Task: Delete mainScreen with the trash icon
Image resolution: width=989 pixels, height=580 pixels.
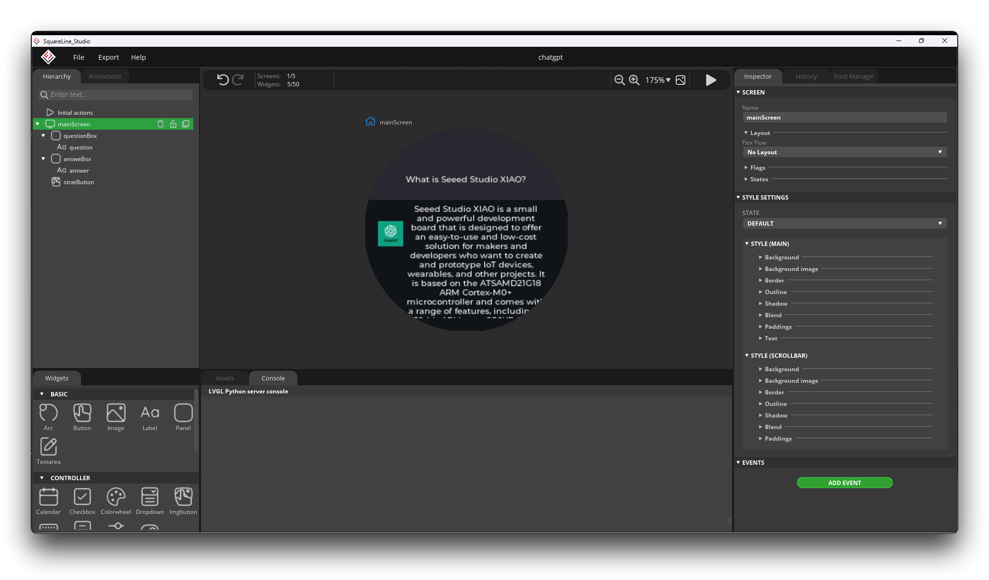Action: (x=160, y=124)
